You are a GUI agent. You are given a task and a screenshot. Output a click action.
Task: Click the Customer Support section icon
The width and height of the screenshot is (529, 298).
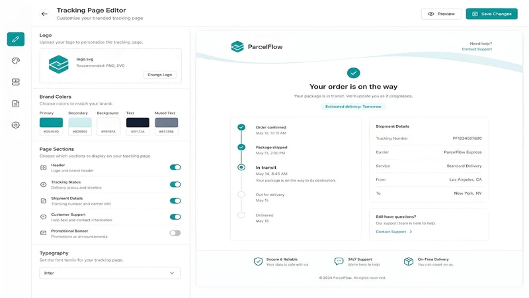click(43, 217)
